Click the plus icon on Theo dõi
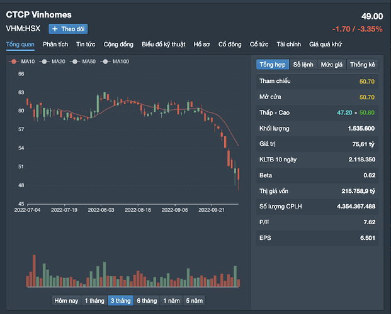Viewport: 391px width, 314px height. 55,29
